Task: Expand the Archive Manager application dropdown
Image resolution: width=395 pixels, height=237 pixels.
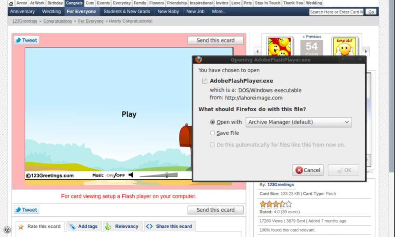Action: tap(299, 122)
